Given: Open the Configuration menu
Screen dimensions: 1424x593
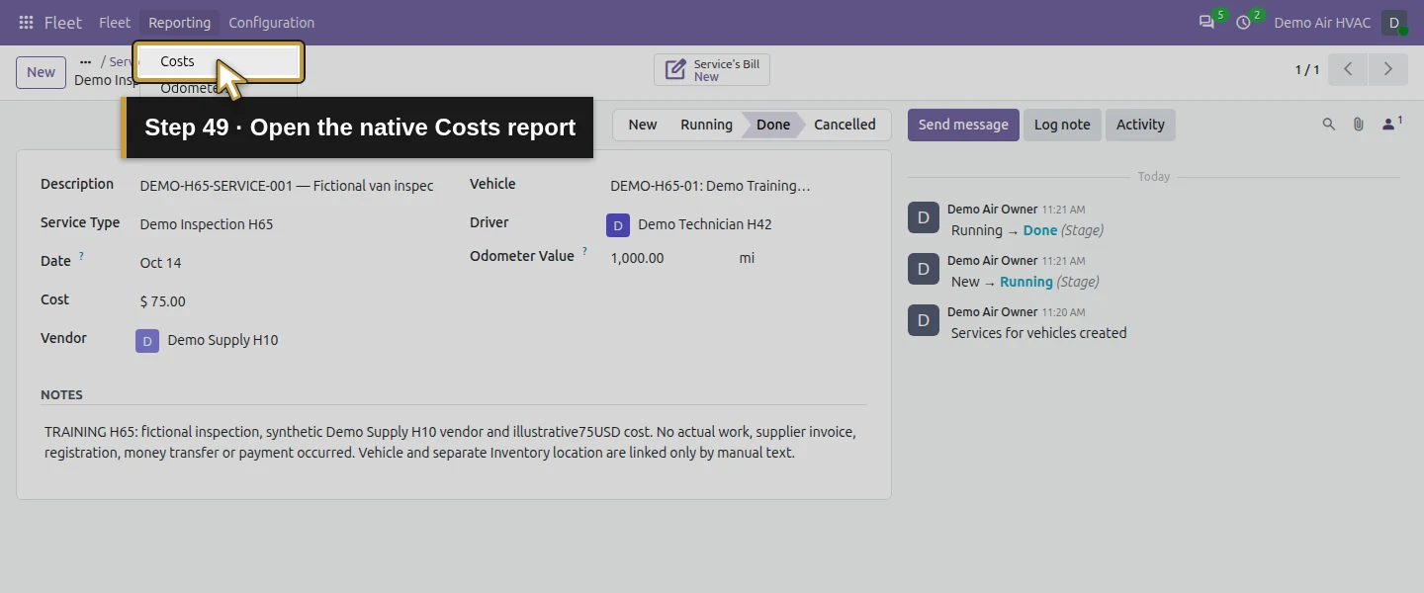Looking at the screenshot, I should coord(271,23).
